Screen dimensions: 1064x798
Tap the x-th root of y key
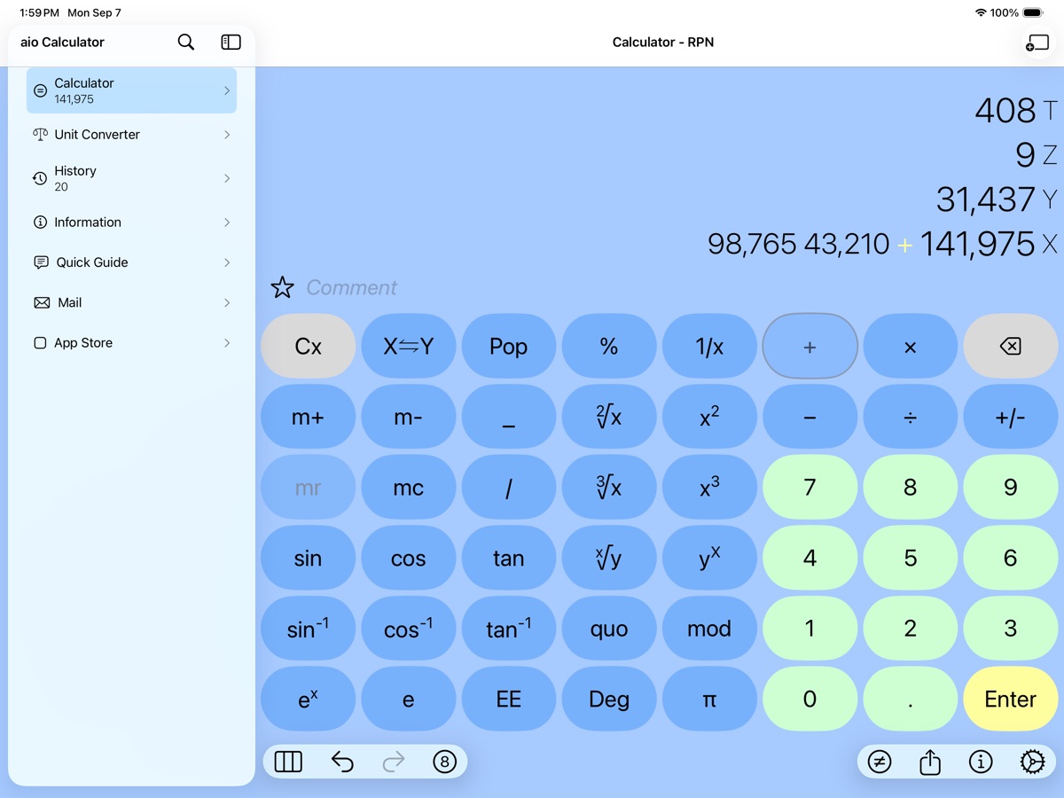[609, 558]
